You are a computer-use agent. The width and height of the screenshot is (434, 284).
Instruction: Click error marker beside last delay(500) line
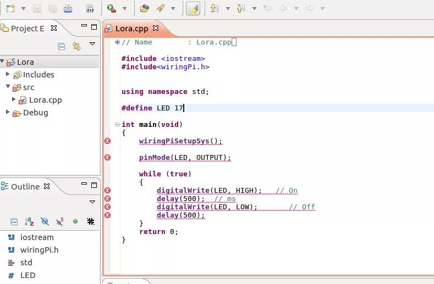[x=107, y=215]
